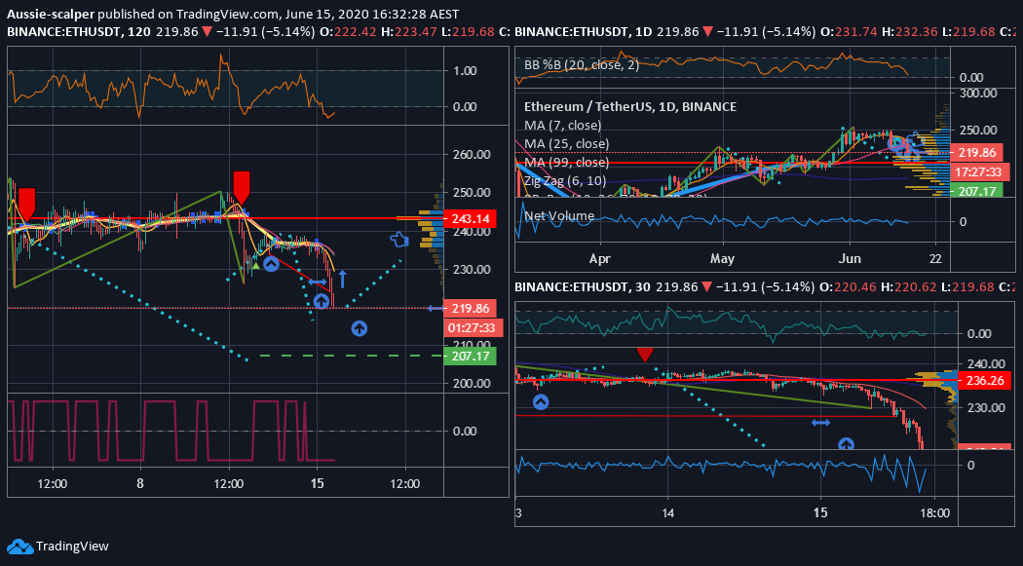Image resolution: width=1023 pixels, height=566 pixels.
Task: Click the blue pointing hand icon on 120 chart
Action: point(399,240)
